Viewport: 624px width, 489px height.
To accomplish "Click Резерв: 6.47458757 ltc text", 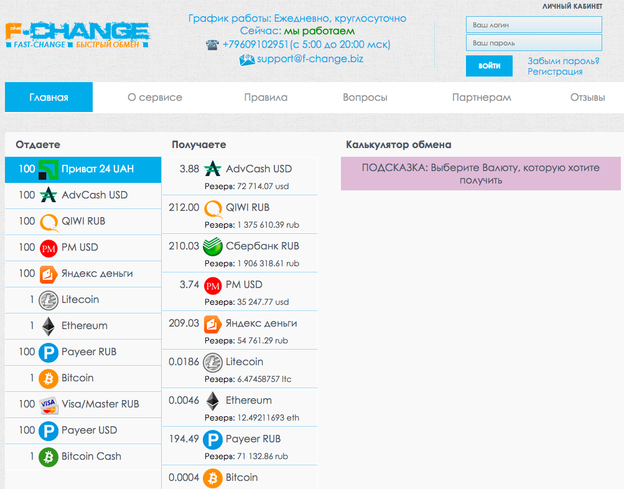I will click(x=248, y=379).
